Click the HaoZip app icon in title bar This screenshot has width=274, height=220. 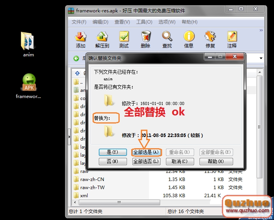point(71,11)
